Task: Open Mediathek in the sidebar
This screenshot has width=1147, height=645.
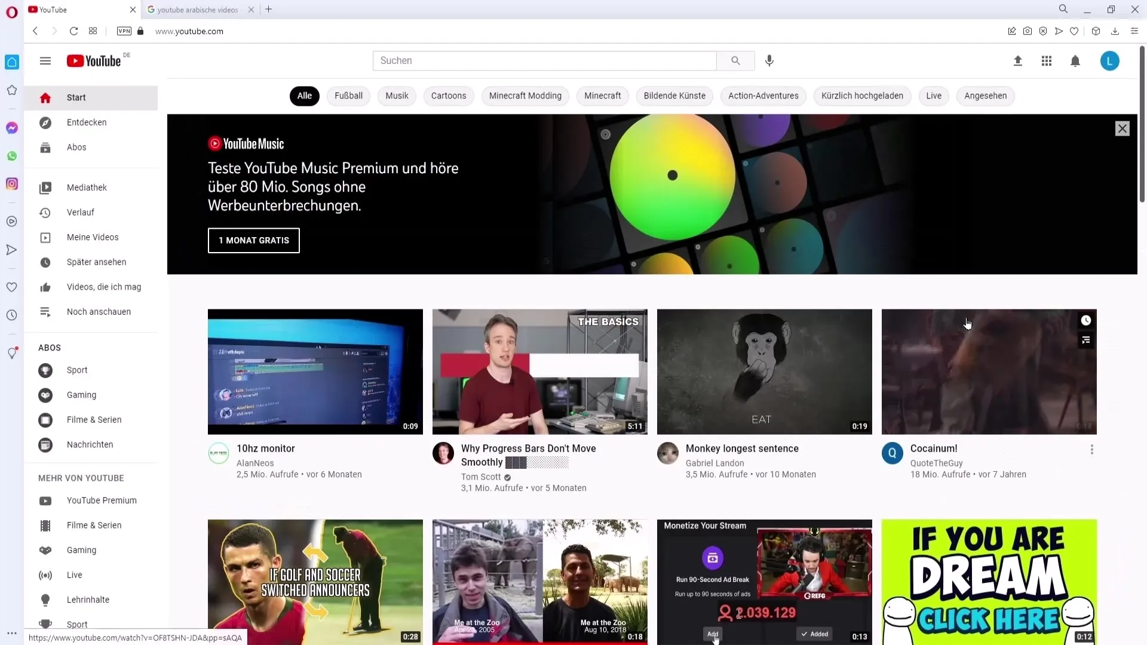Action: [x=91, y=188]
